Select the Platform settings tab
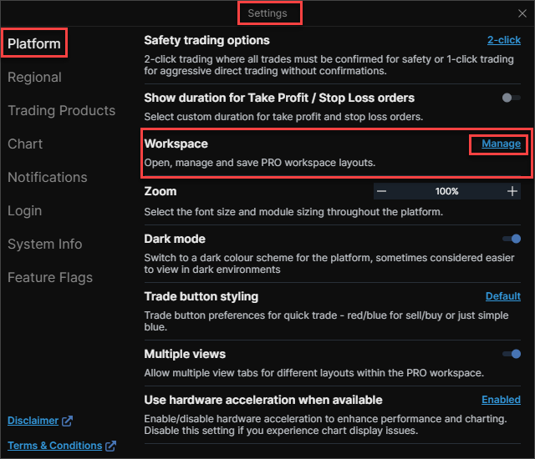Viewport: 535px width, 459px height. coord(34,43)
